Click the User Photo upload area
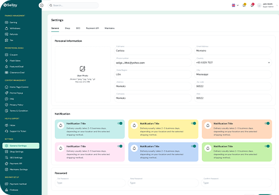The width and height of the screenshot is (279, 195). click(x=82, y=74)
